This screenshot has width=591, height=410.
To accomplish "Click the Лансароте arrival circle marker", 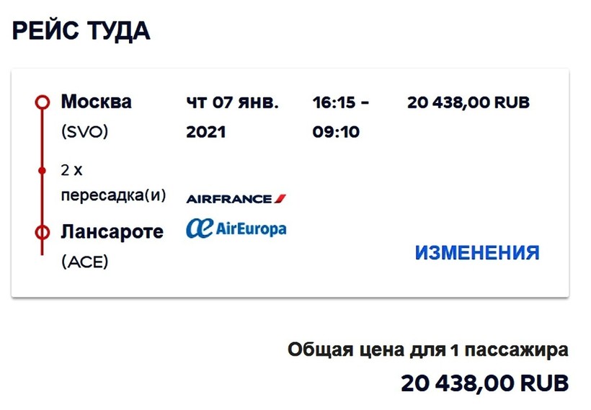I will click(43, 232).
